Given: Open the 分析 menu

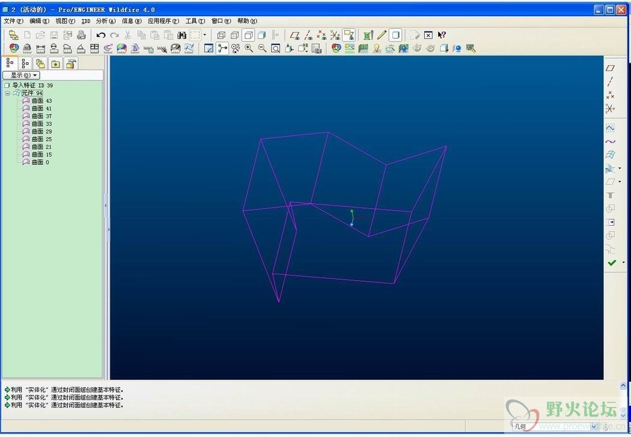Looking at the screenshot, I should pos(106,21).
